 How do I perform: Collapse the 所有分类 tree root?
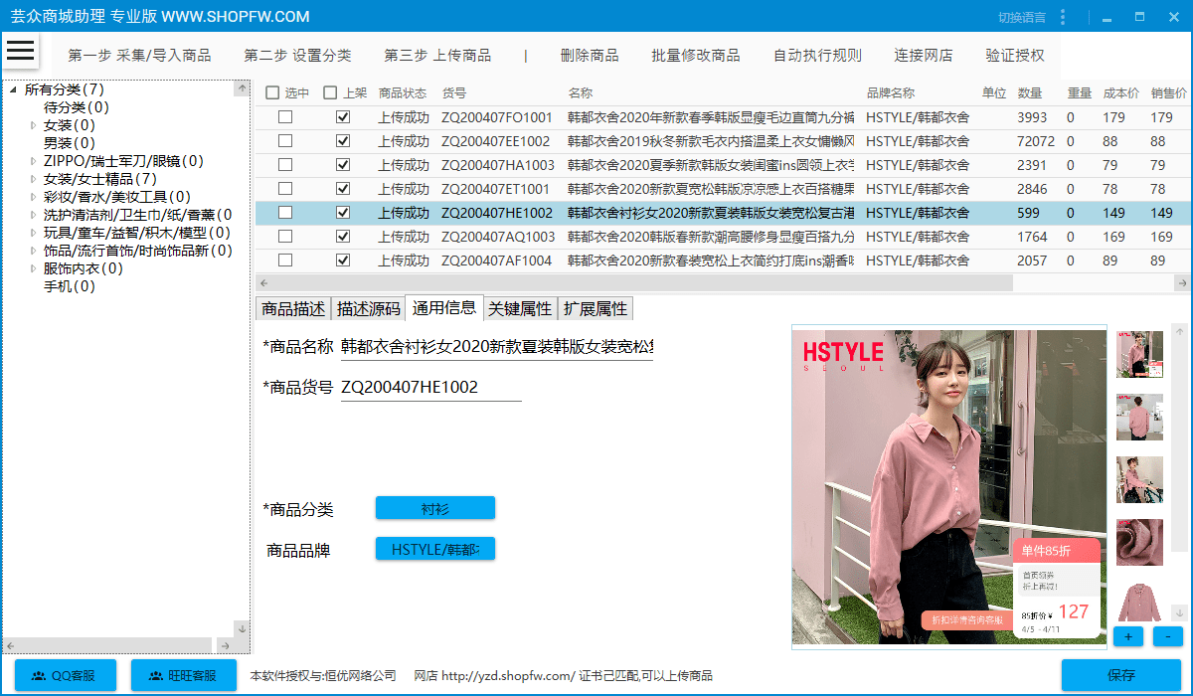click(13, 90)
